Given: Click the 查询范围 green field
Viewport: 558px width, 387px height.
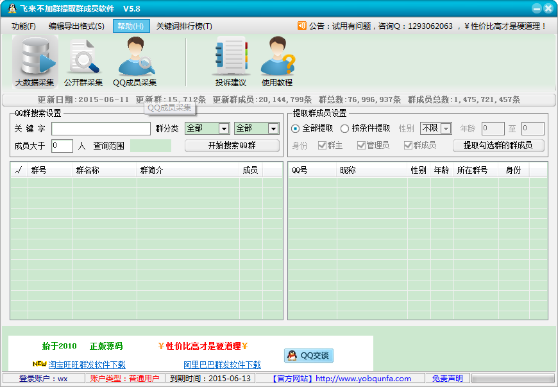Looking at the screenshot, I should coord(151,146).
